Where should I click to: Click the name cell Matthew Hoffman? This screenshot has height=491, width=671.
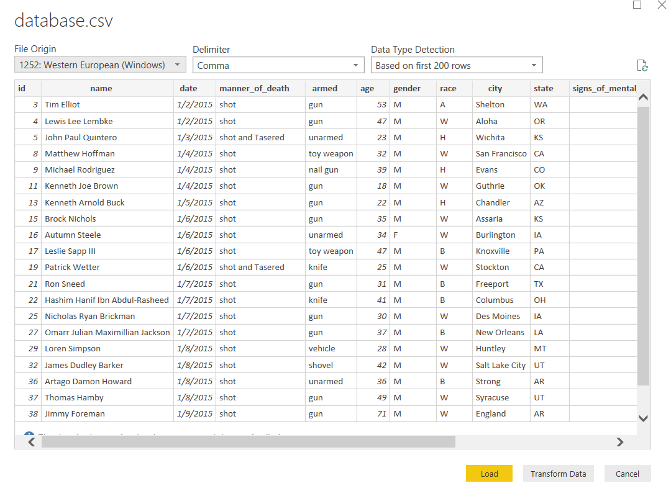click(107, 154)
